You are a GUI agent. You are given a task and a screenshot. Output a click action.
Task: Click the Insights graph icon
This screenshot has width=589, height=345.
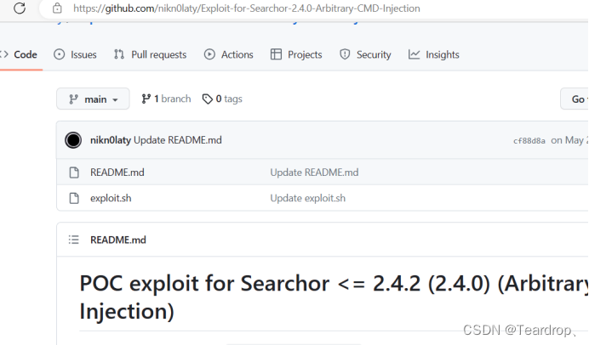click(414, 54)
